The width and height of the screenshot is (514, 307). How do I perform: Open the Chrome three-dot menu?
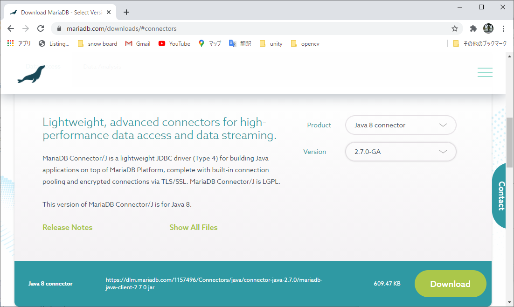[504, 28]
